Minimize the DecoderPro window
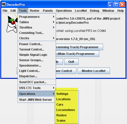Image resolution: width=127 pixels, height=124 pixels. [x=110, y=4]
